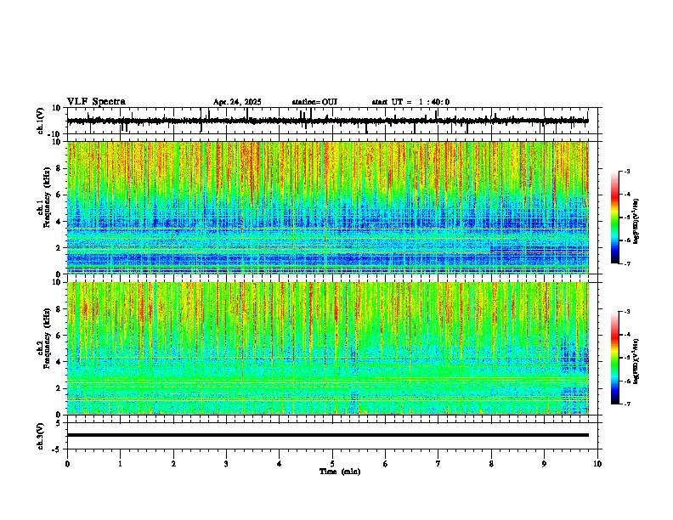The width and height of the screenshot is (673, 520).
Task: Click the ch.1 frequency spectrogram panel
Action: (327, 207)
